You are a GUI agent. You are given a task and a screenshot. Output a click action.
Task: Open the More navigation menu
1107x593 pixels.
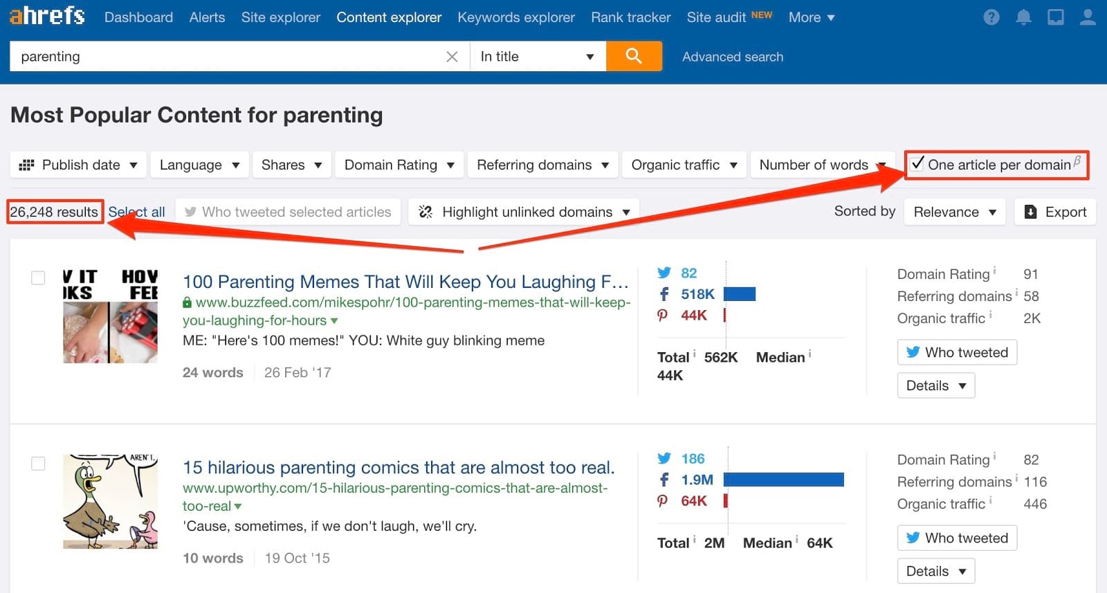pos(812,17)
